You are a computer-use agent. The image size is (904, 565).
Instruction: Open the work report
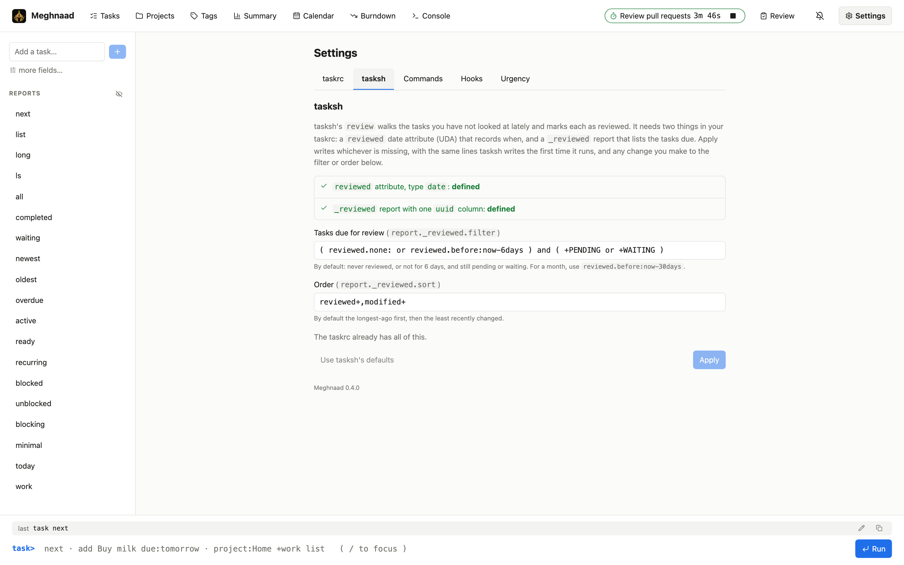click(x=67, y=487)
